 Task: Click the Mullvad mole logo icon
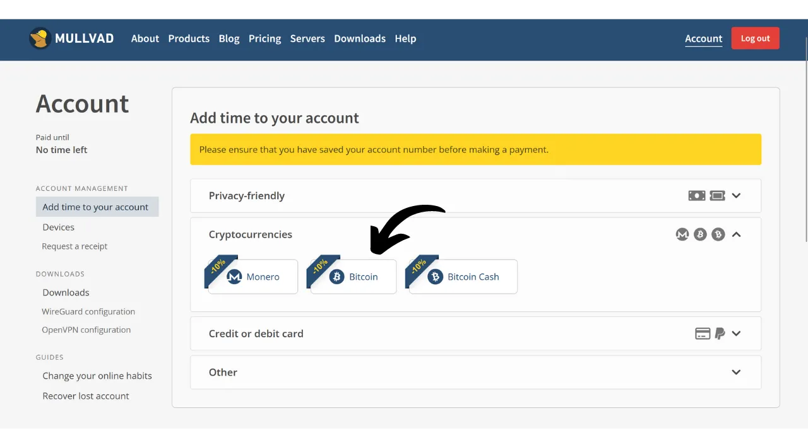pos(40,38)
